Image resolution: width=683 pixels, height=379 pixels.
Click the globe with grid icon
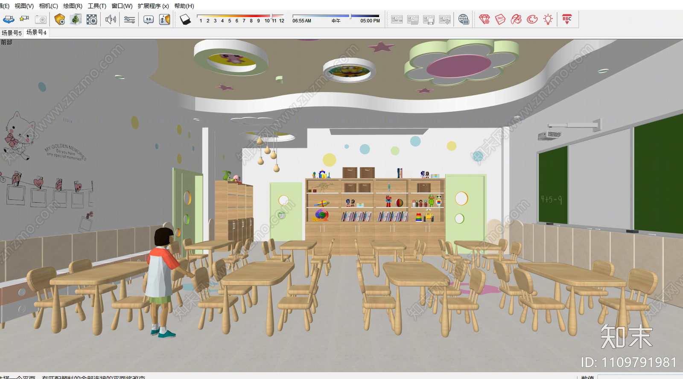tap(464, 20)
